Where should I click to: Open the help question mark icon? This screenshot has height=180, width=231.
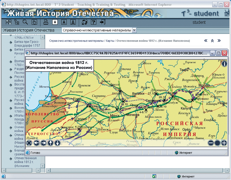tap(93, 22)
